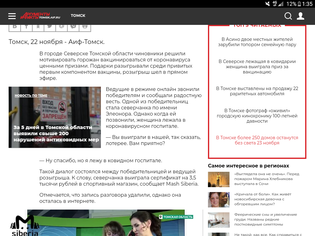Open postcovid symptoms article thumbnail
315x236 pixels.
[x=219, y=220]
